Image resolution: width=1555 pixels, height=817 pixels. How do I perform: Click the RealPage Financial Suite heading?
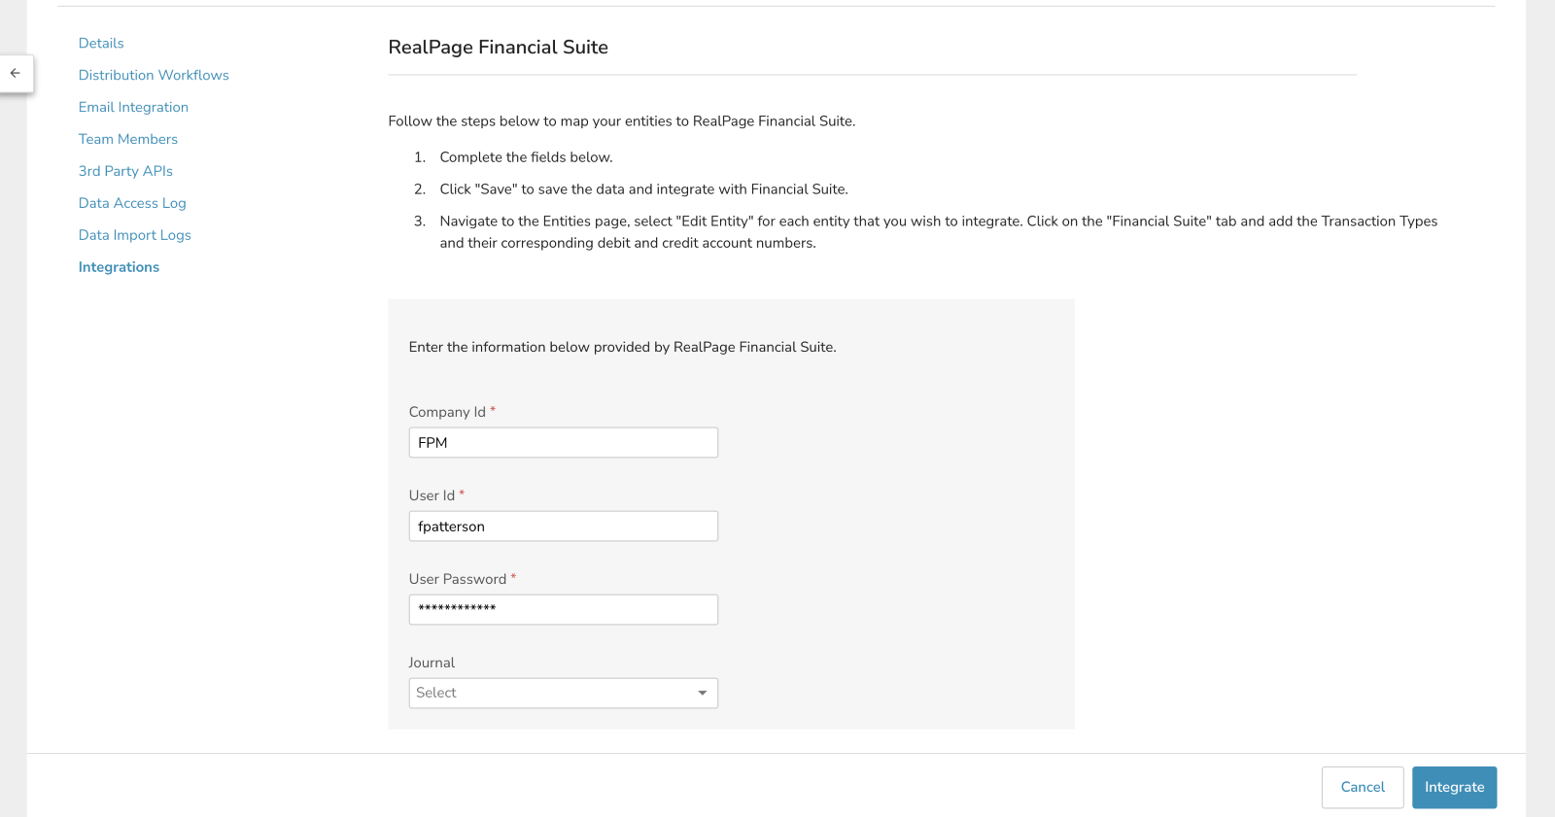pyautogui.click(x=498, y=48)
